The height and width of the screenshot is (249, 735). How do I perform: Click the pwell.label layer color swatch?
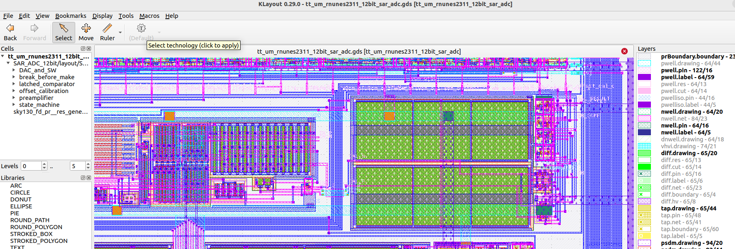(644, 77)
